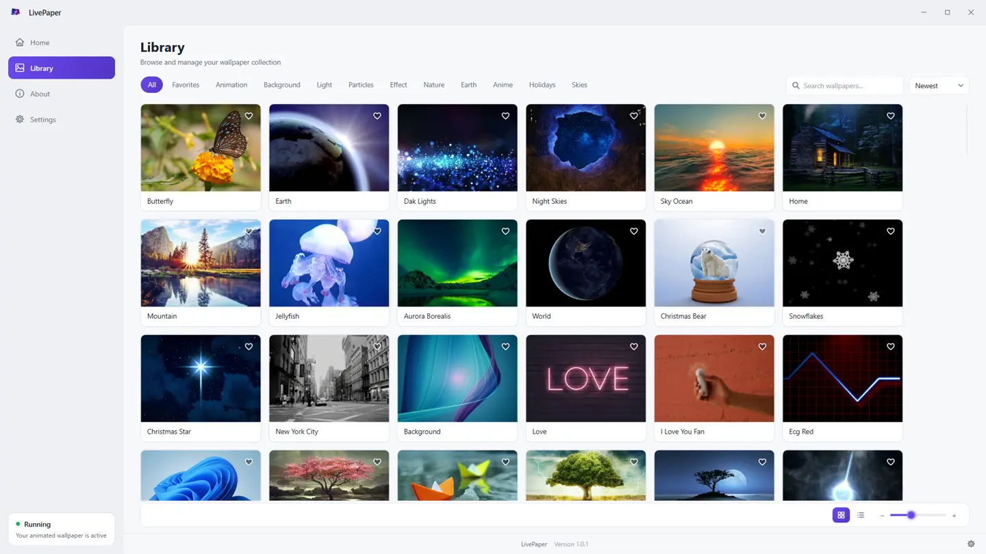Select the Library sidebar item
This screenshot has height=554, width=986.
pos(62,68)
